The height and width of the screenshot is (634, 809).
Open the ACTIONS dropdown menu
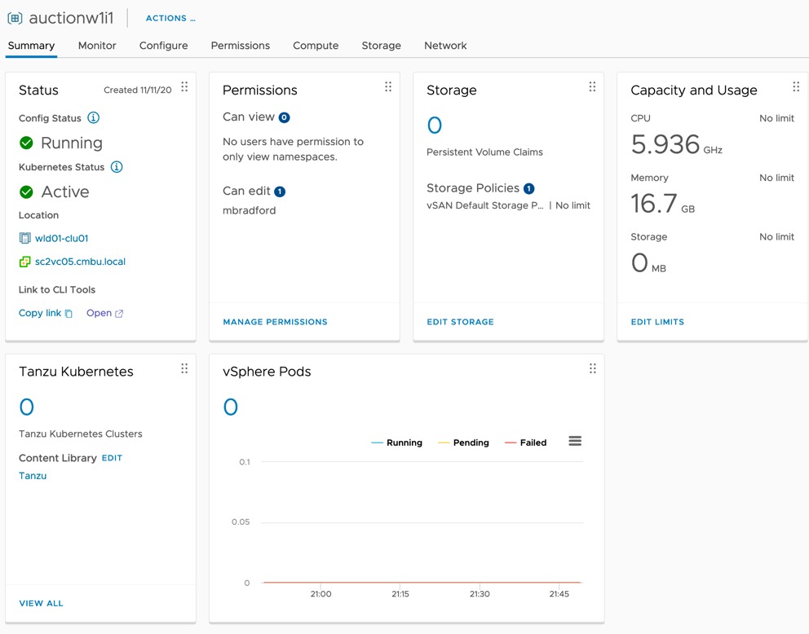click(170, 18)
